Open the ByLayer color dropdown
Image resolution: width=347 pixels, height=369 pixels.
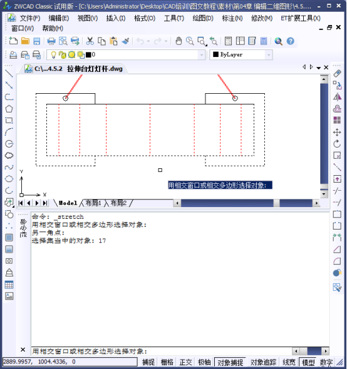pos(269,55)
